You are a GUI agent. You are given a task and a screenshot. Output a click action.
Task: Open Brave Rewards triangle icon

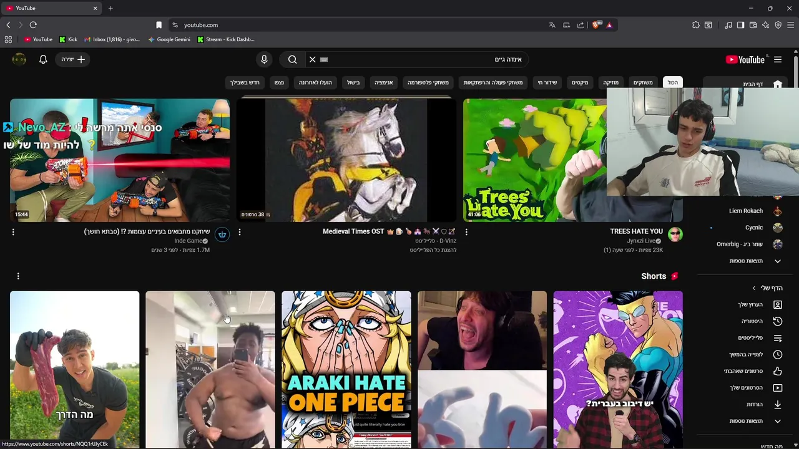(x=609, y=25)
